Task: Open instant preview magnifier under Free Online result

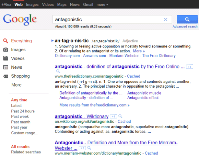Action: [x=58, y=71]
